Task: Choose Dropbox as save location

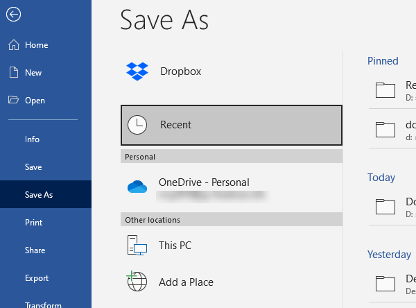Action: [232, 71]
